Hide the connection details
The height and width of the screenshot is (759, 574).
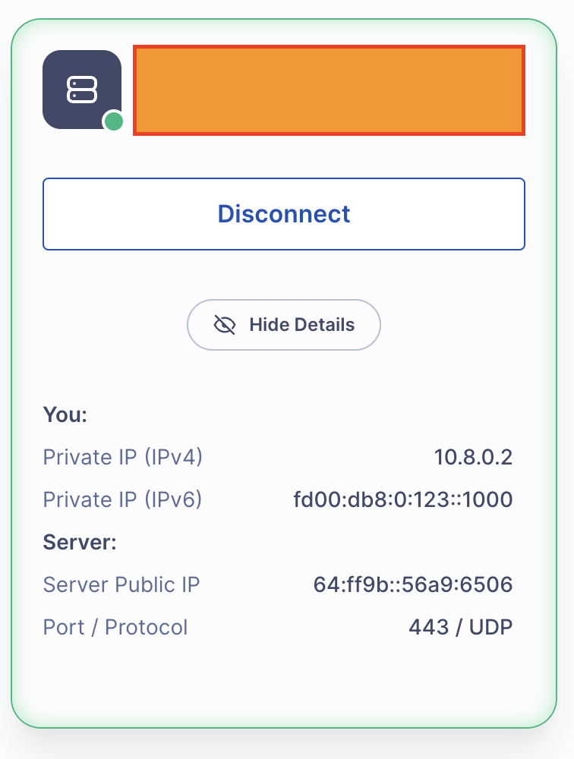283,325
